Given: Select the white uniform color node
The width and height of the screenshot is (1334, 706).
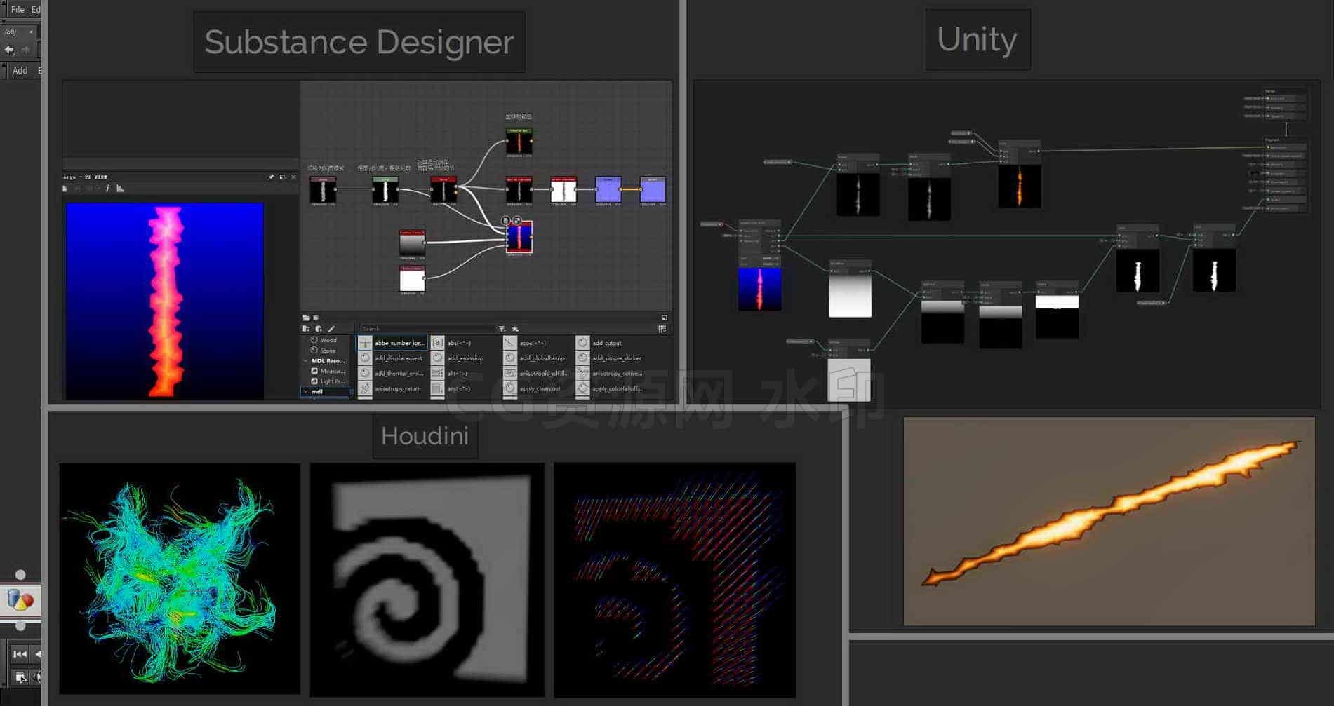Looking at the screenshot, I should [412, 278].
